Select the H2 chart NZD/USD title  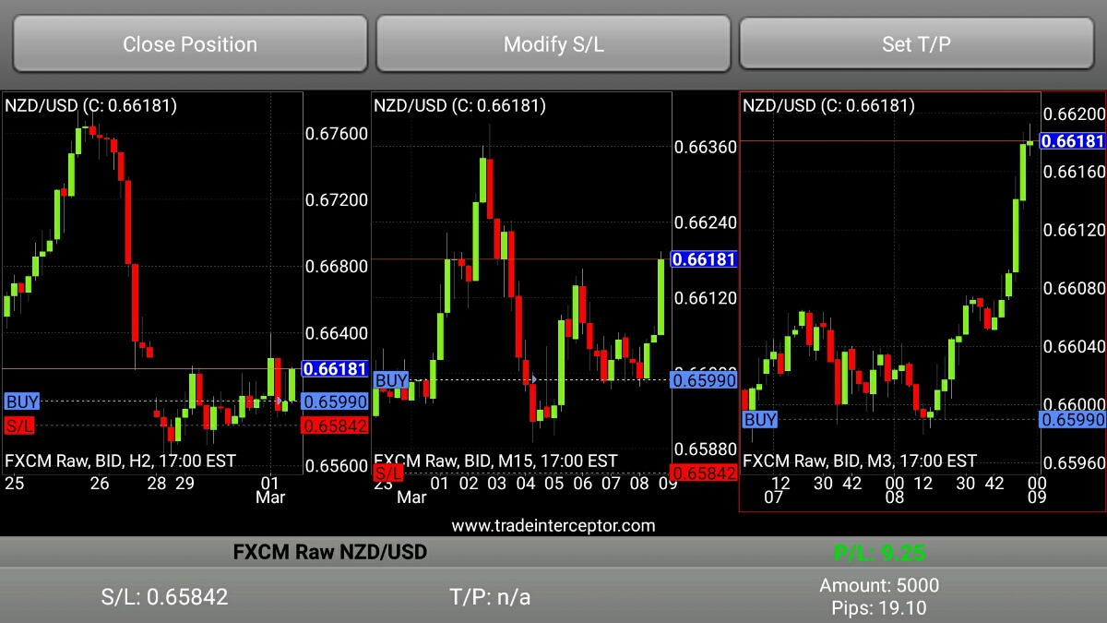click(91, 105)
